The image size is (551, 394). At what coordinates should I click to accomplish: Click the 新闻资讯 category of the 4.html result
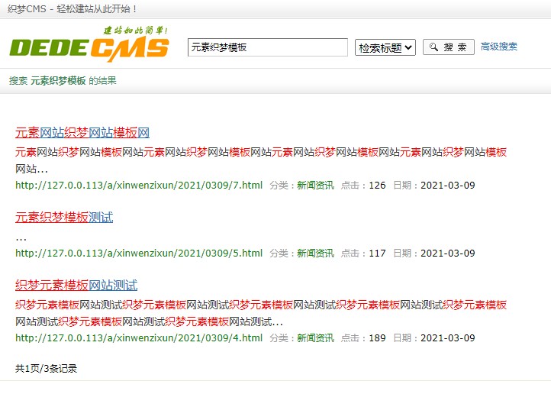[315, 337]
